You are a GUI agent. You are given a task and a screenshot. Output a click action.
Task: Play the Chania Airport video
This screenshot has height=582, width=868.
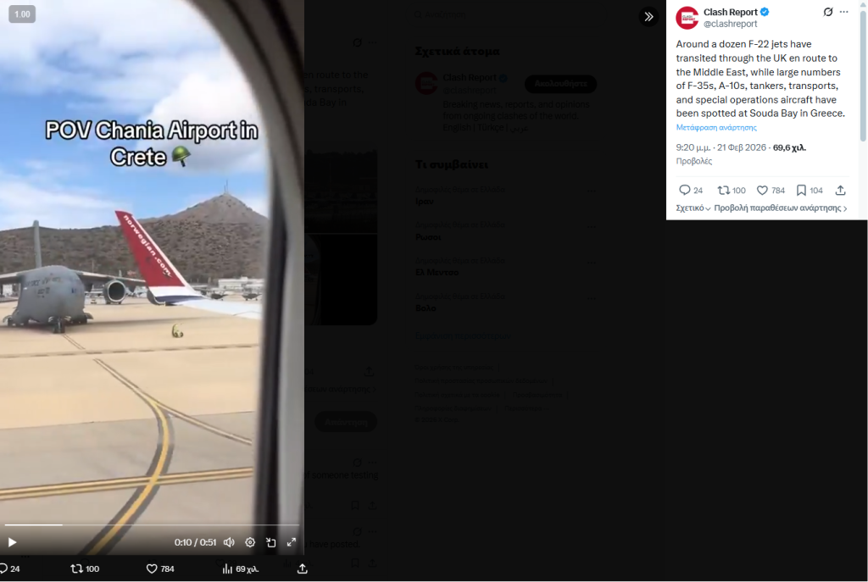12,543
